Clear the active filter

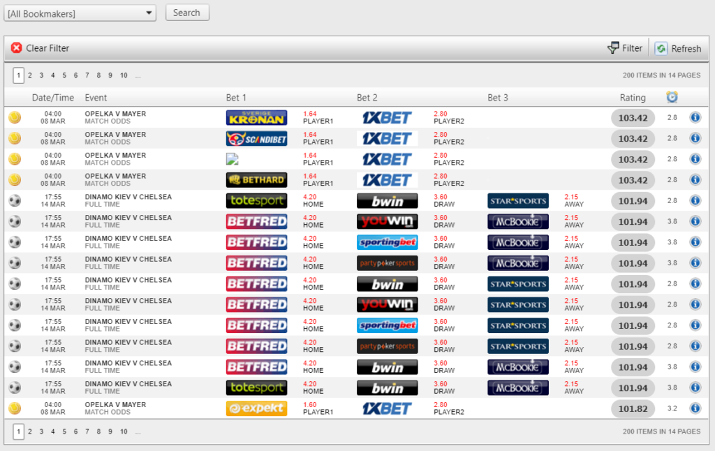[40, 48]
